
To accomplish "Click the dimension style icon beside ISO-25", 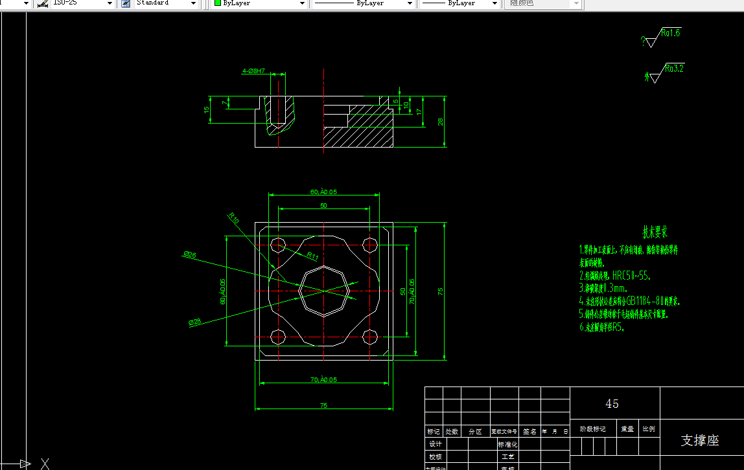I will pyautogui.click(x=43, y=3).
